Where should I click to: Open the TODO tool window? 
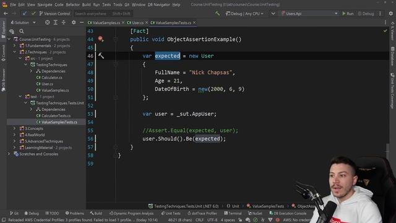click(52, 213)
